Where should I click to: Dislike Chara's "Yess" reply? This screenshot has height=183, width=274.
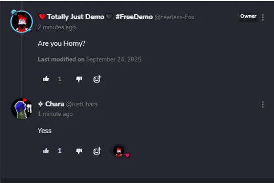click(79, 151)
